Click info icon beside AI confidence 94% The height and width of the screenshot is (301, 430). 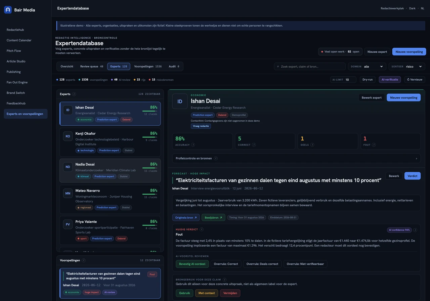tap(415, 230)
